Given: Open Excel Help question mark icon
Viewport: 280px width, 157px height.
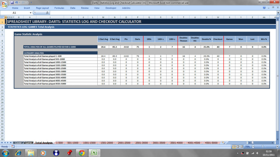Looking at the screenshot, I should 264,8.
